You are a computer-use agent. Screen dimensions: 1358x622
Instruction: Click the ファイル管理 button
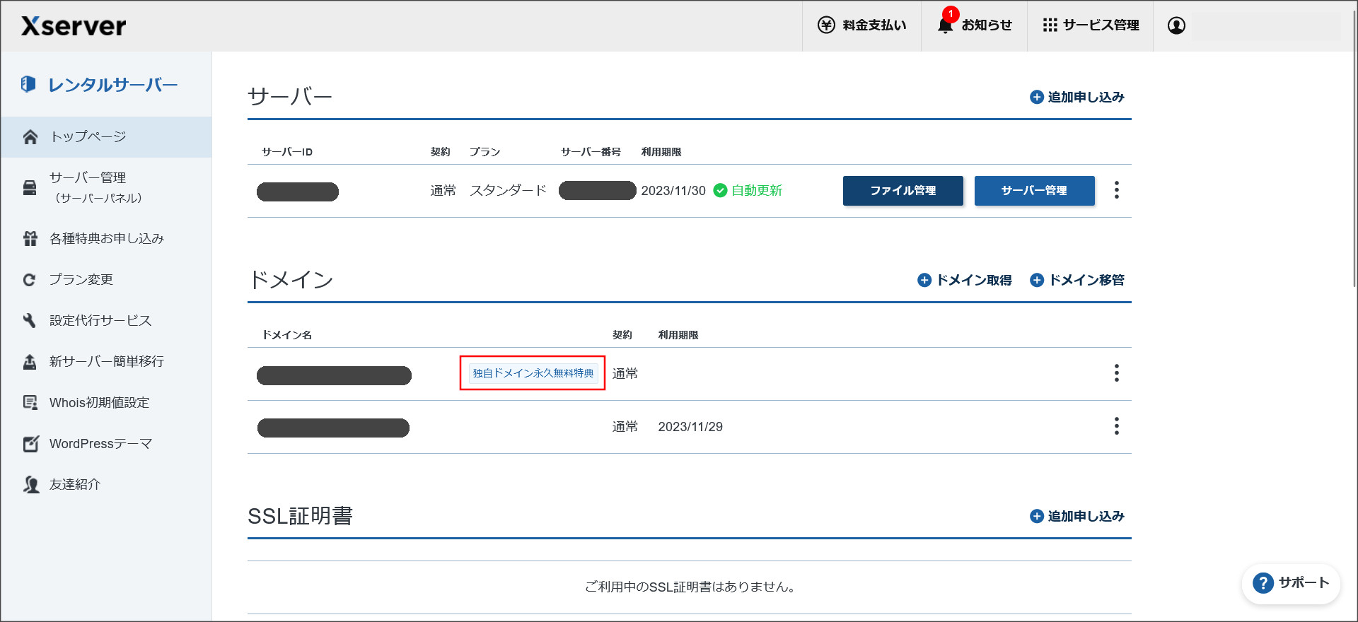(903, 191)
